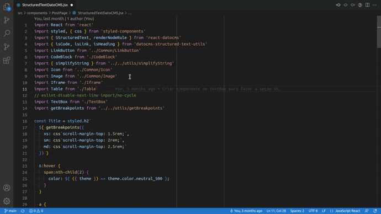The height and width of the screenshot is (214, 381).
Task: Open the Search view magnifier icon
Action: (x=7, y=33)
